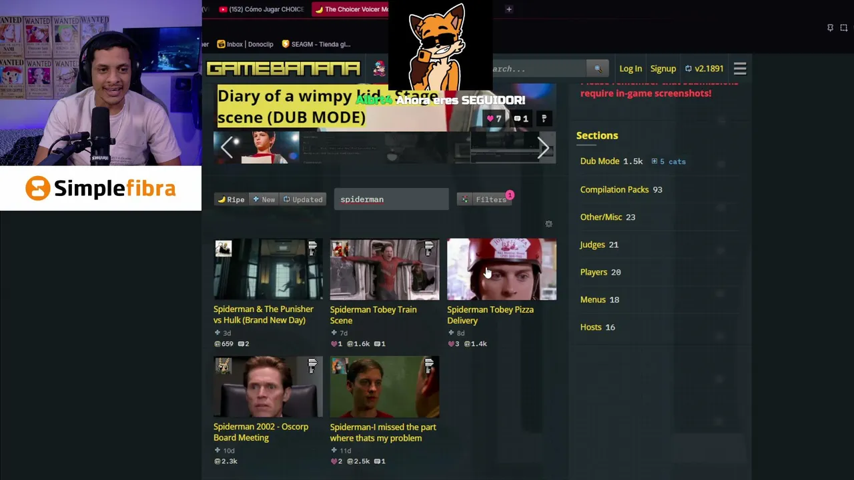Switch to The Choicer Voicer Mods tab
This screenshot has width=854, height=480.
click(352, 9)
